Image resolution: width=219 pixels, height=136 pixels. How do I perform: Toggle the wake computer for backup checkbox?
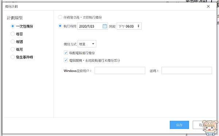(x=66, y=53)
